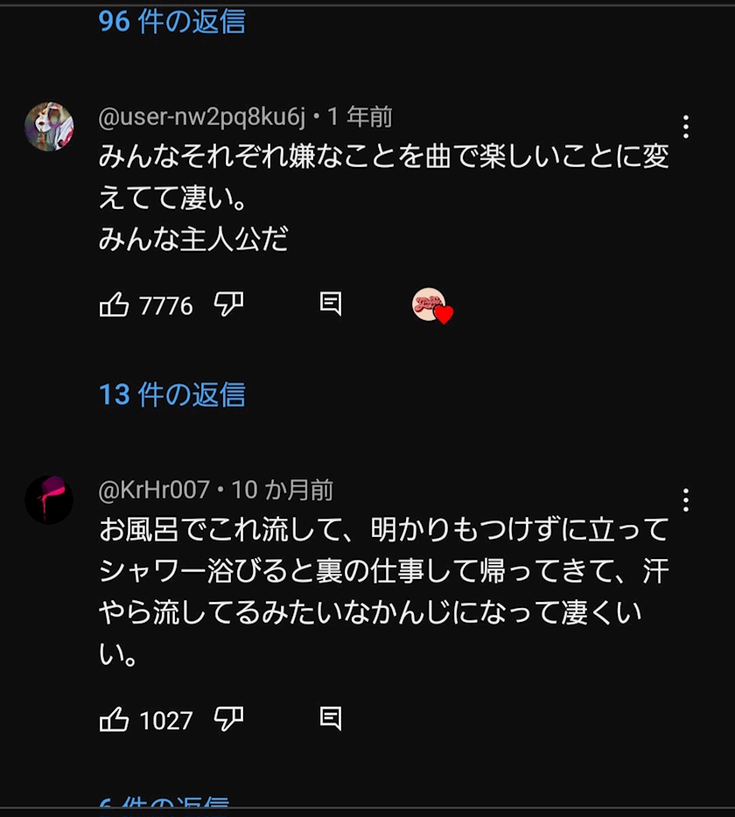Open the @user-nw2pq8ku6j profile avatar
Screen dimensions: 735x817
coord(49,126)
